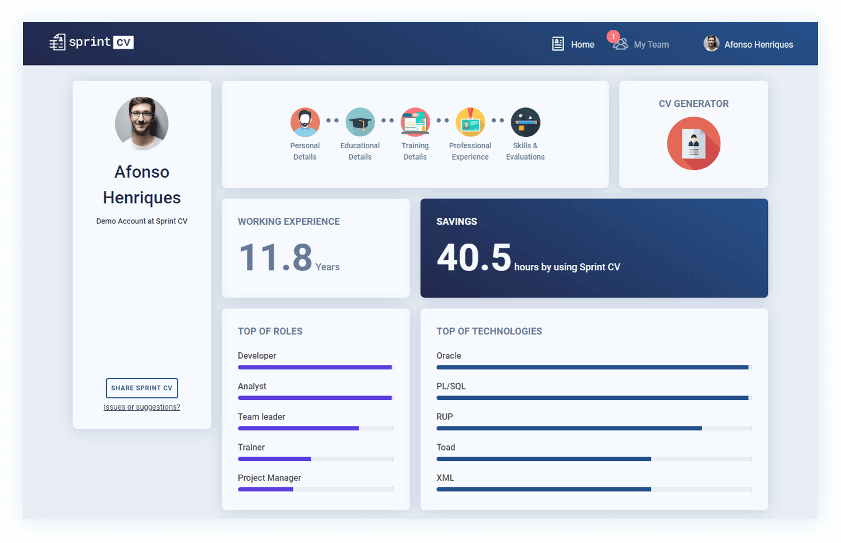Image resolution: width=841 pixels, height=543 pixels.
Task: Click the Oracle technology progress bar
Action: coord(593,367)
